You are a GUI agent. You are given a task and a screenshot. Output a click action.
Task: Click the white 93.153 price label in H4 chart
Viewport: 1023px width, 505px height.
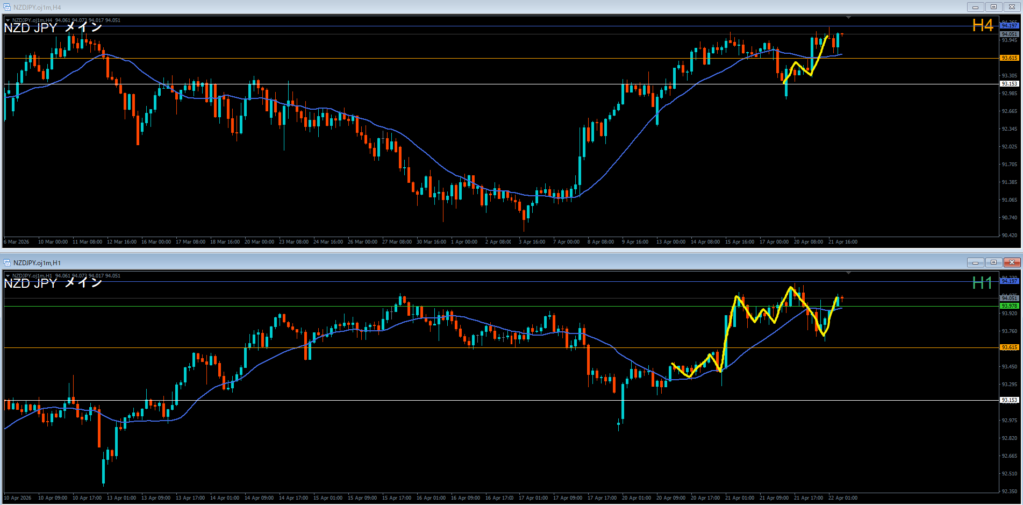[1008, 84]
